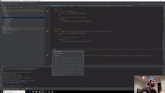Choose 'public boolean equals' override suggestion
The image size is (165, 93).
[x=68, y=68]
